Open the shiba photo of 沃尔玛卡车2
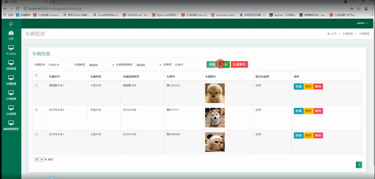Image resolution: width=375 pixels, height=179 pixels. 215,117
